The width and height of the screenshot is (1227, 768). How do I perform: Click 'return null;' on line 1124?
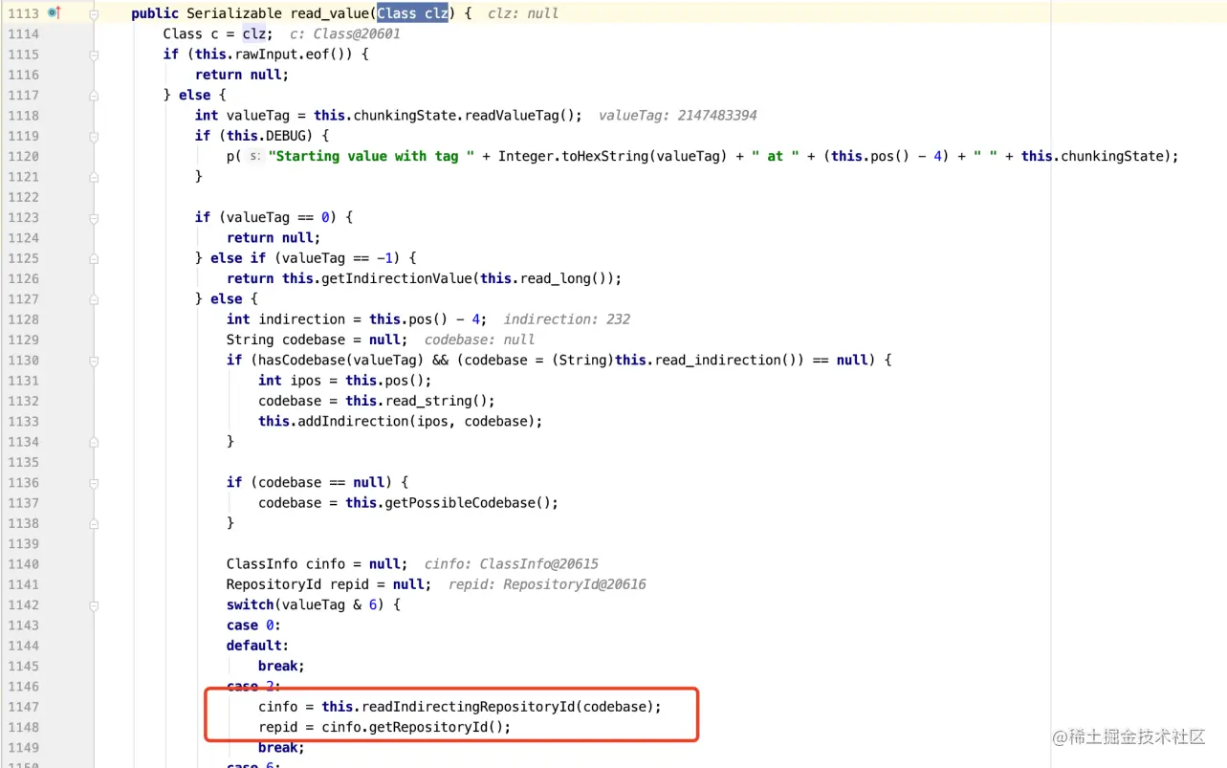[274, 238]
